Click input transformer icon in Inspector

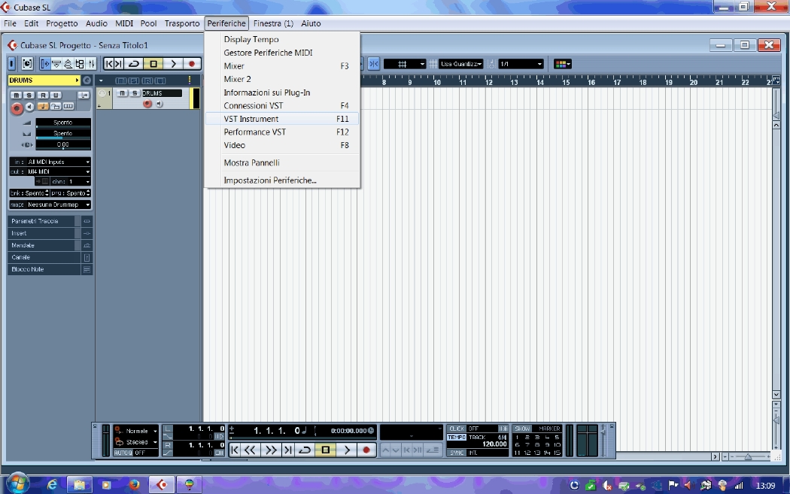(84, 95)
